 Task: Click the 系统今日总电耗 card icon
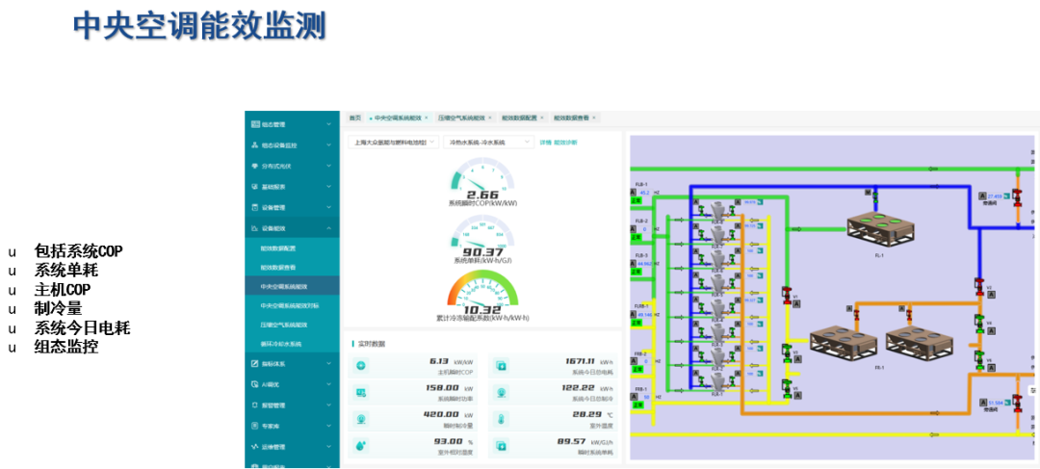pos(502,366)
